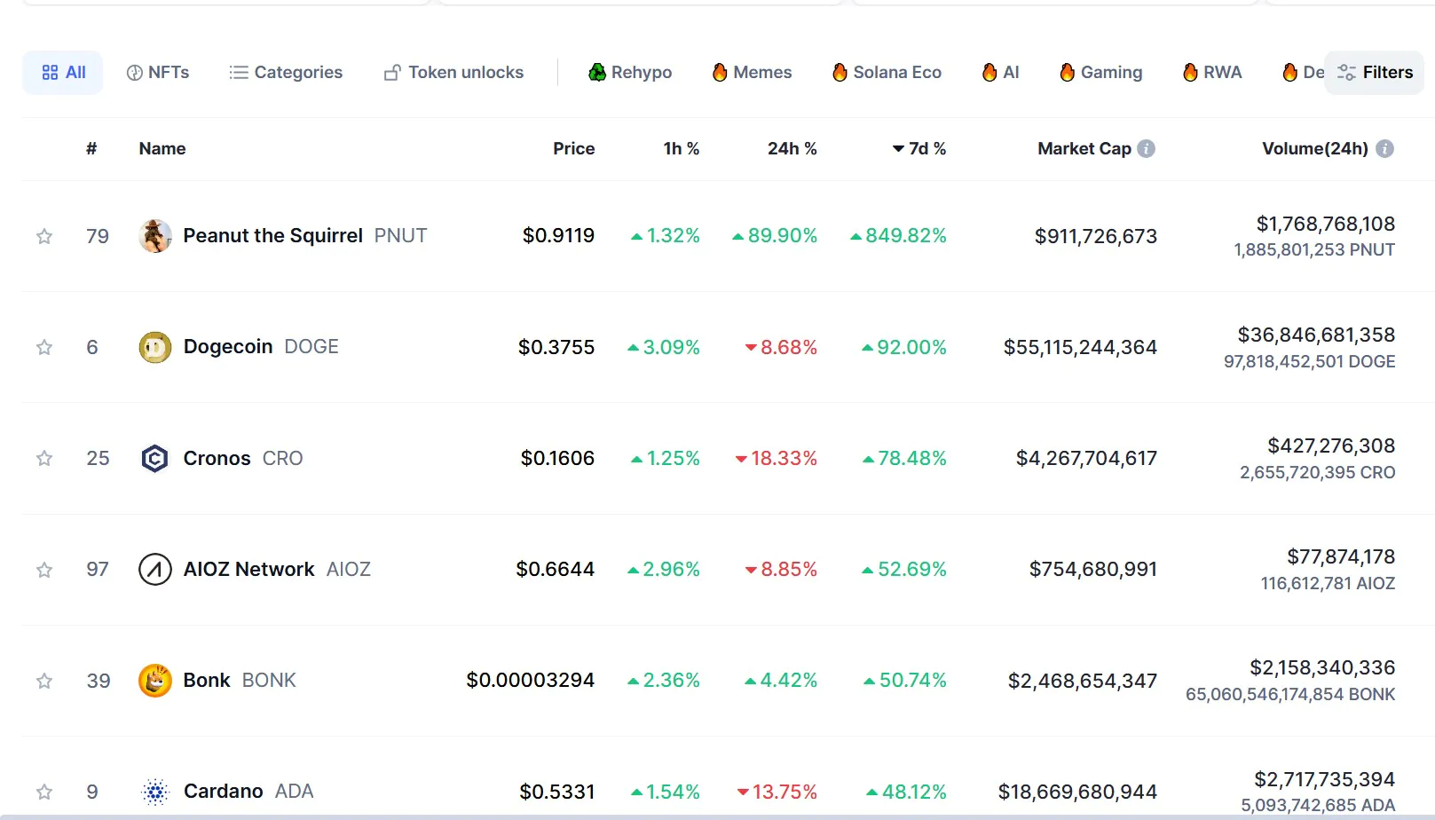Open Market Cap info tooltip icon
This screenshot has width=1435, height=820.
pyautogui.click(x=1147, y=149)
